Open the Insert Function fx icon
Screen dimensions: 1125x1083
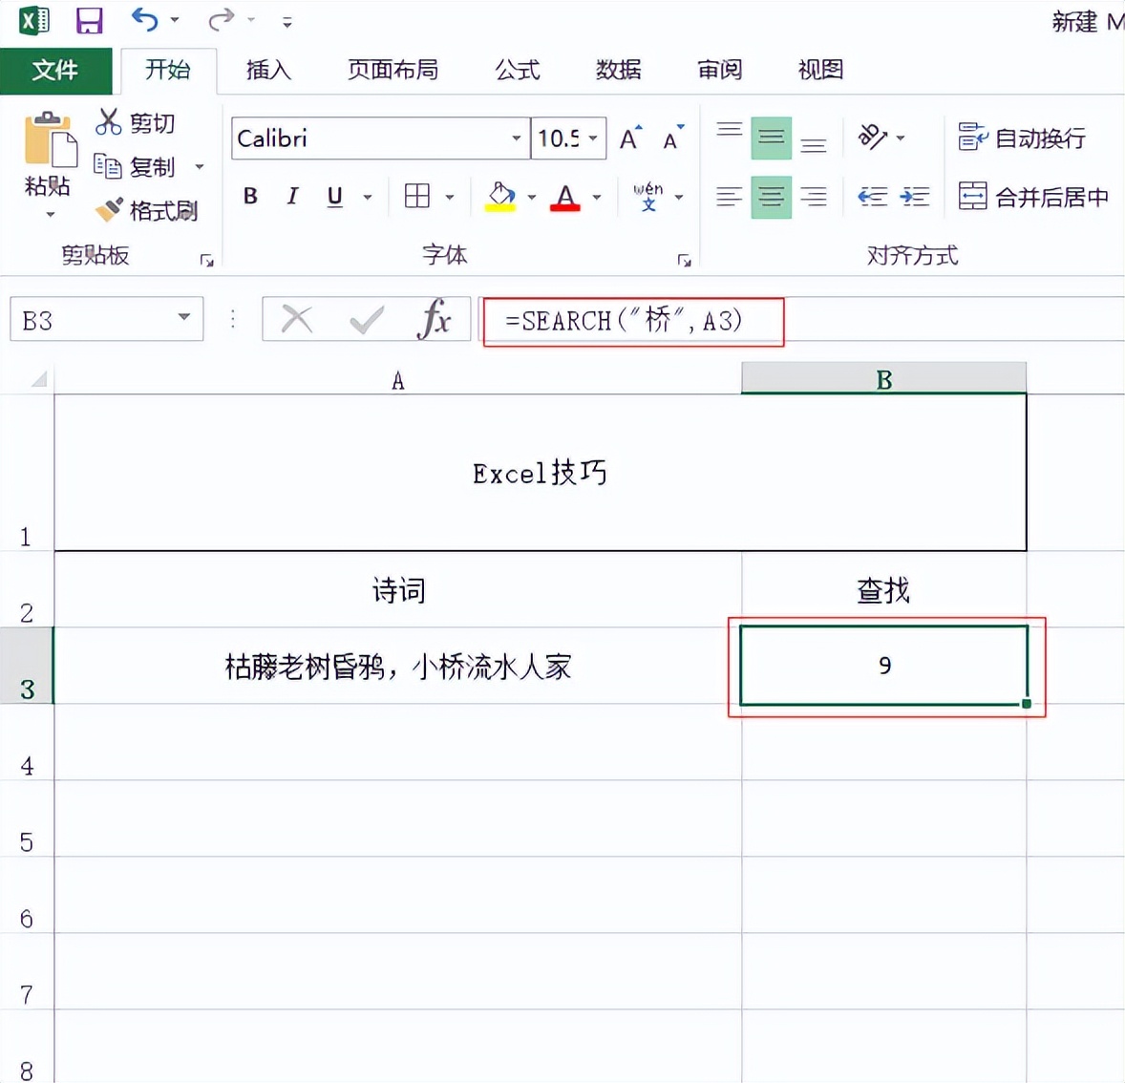click(435, 319)
